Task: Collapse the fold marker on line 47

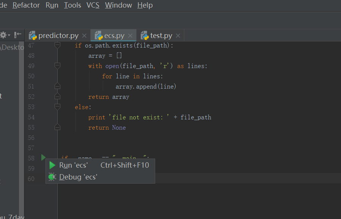Action: [x=57, y=45]
